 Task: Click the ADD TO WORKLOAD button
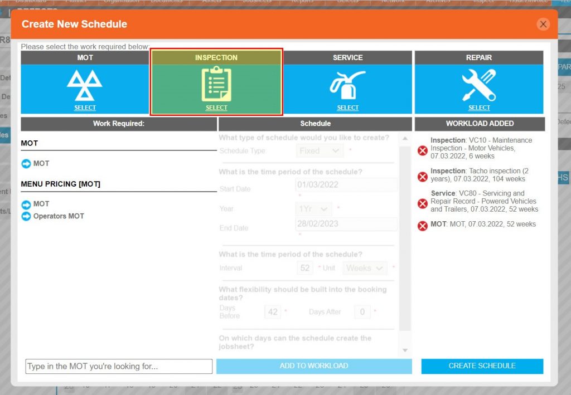(314, 366)
